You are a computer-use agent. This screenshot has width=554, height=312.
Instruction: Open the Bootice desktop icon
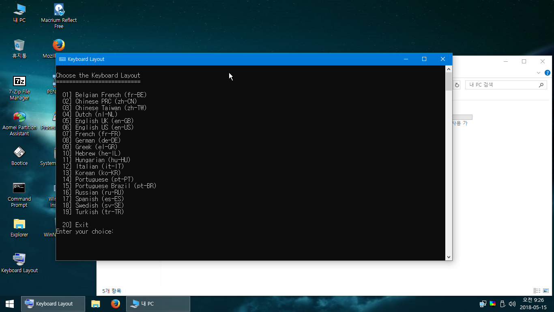point(19,156)
